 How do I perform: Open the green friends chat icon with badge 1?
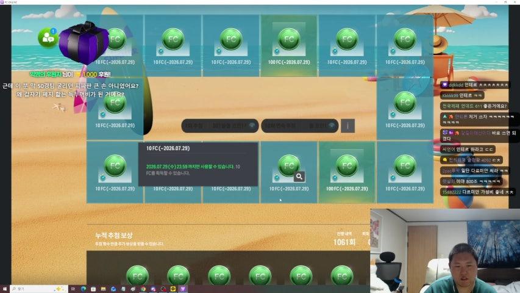pyautogui.click(x=48, y=38)
